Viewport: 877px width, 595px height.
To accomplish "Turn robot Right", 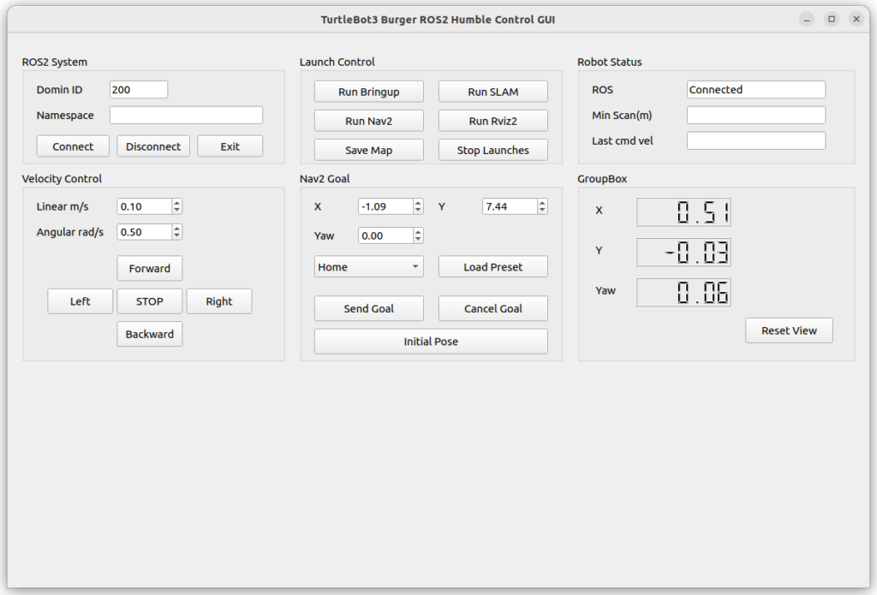I will [x=218, y=301].
